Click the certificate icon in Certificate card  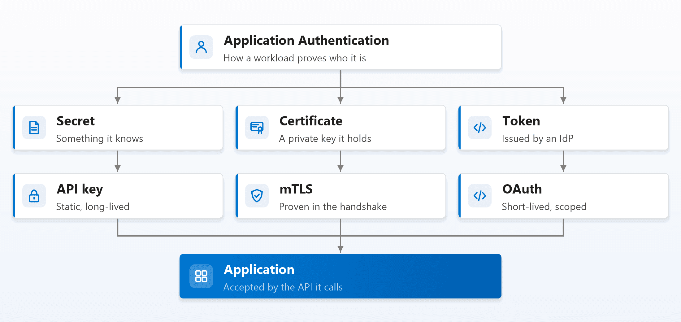pyautogui.click(x=257, y=128)
